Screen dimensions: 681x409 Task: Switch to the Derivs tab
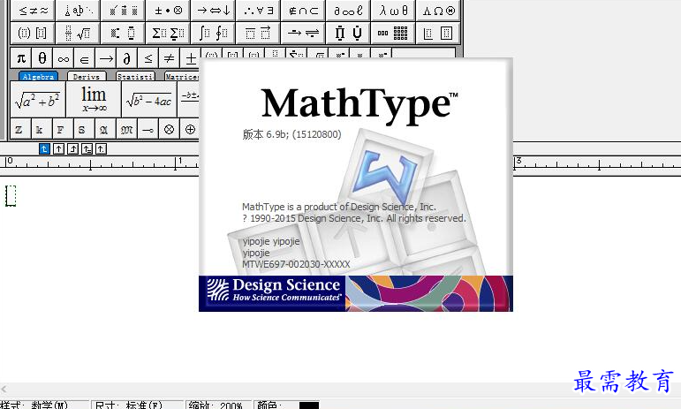click(87, 77)
